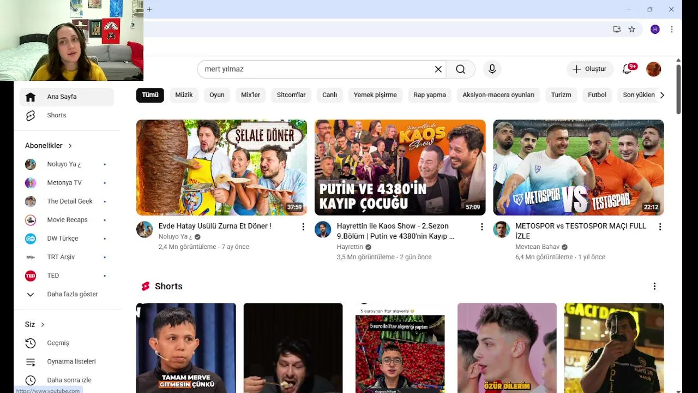Click the page vertical scrollbar

click(678, 90)
